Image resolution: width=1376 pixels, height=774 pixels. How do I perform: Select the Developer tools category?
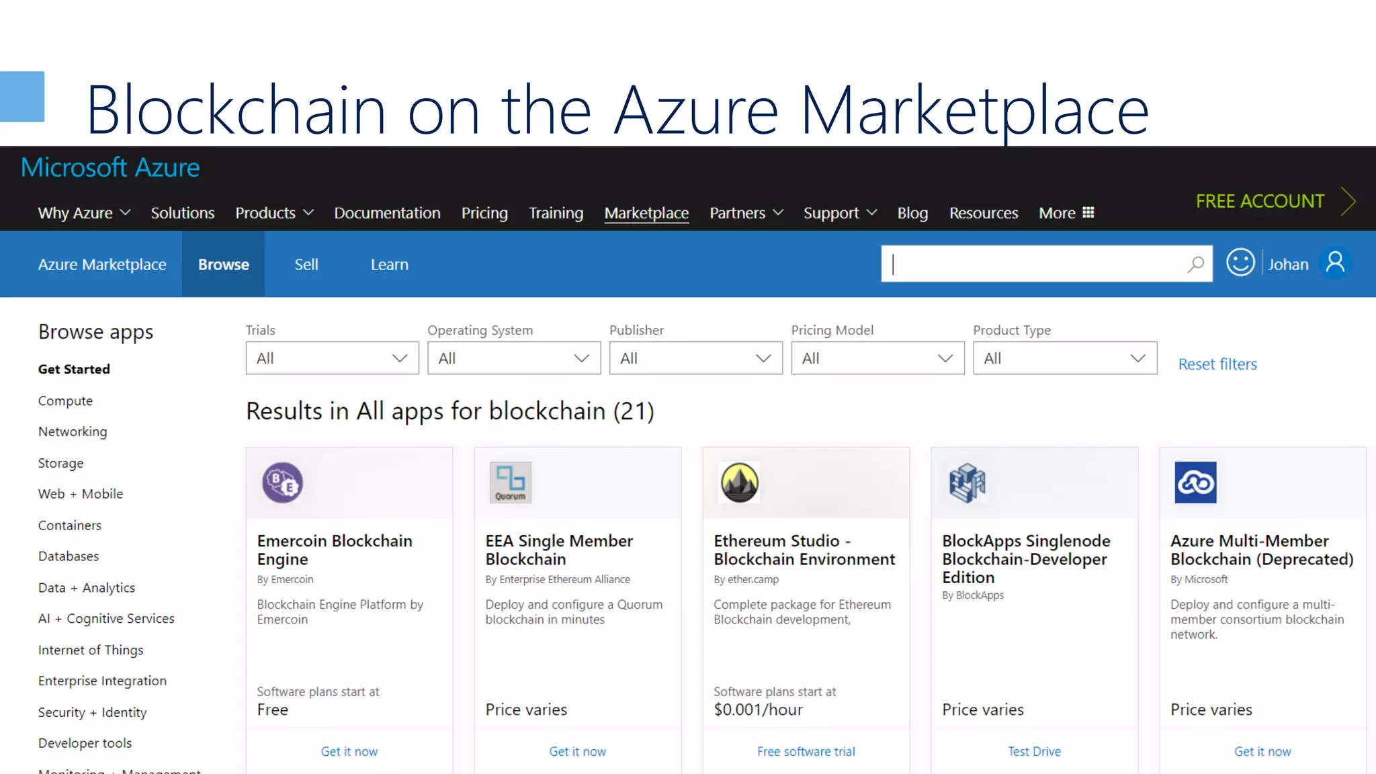point(85,743)
